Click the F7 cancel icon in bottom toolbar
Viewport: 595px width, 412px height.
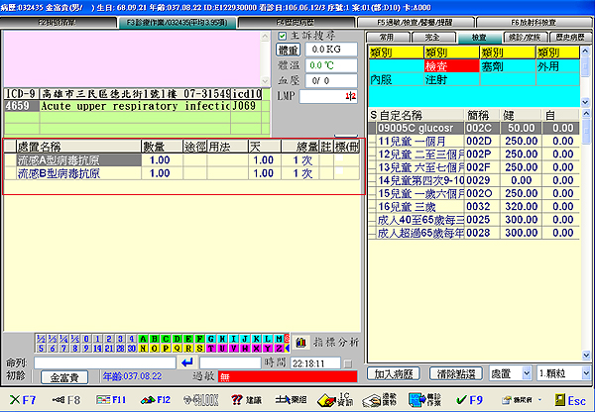pyautogui.click(x=22, y=399)
